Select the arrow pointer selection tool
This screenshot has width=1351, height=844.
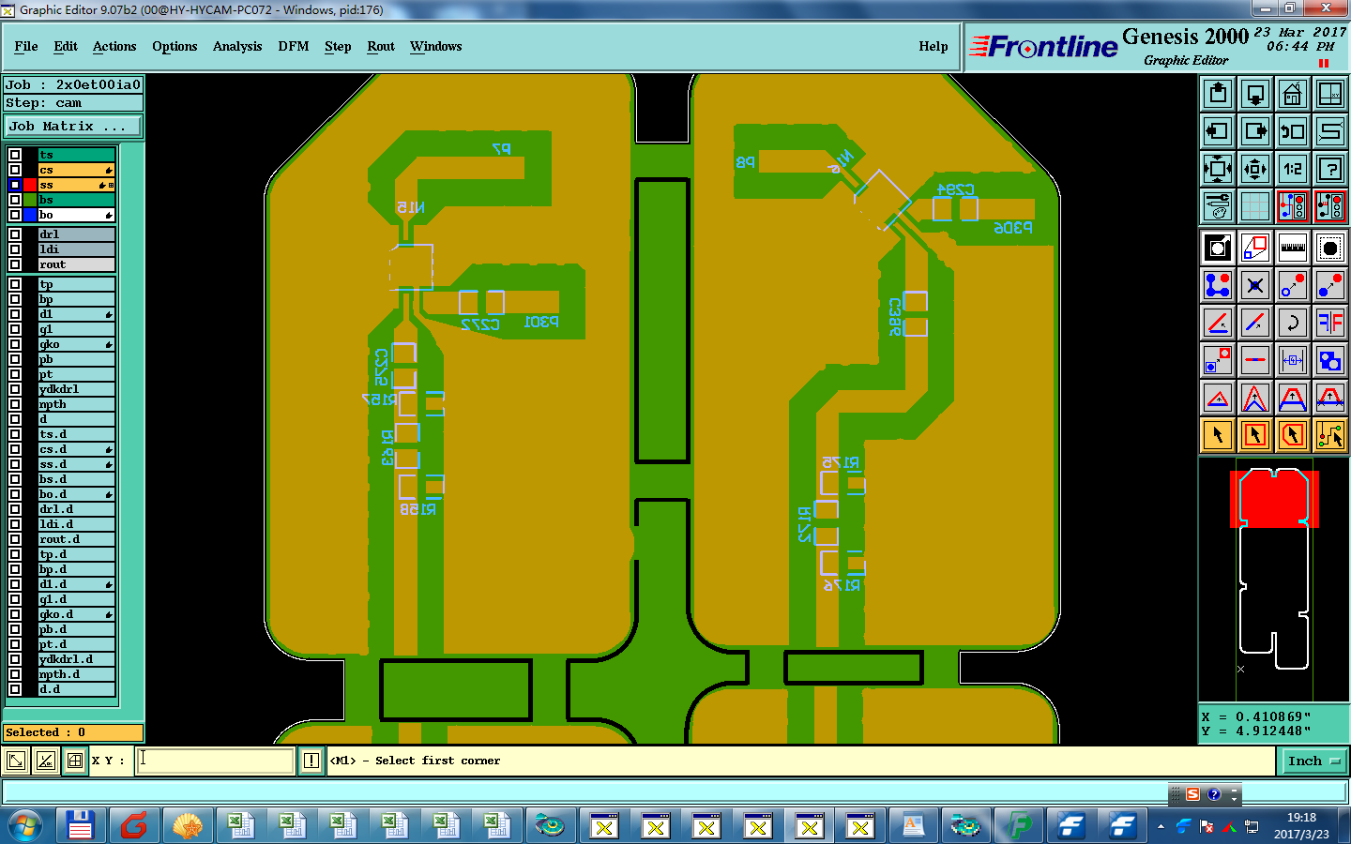click(1218, 435)
